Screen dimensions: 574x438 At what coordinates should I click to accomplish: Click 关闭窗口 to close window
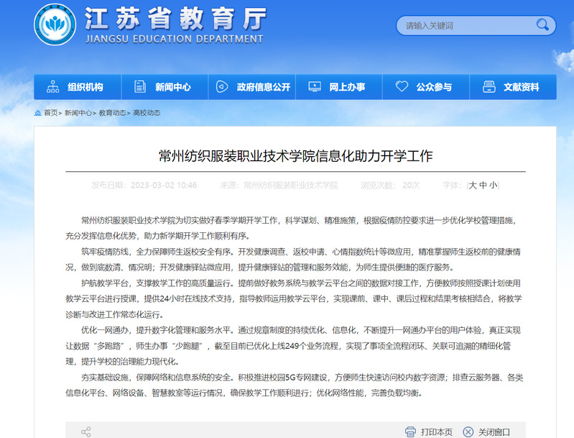(x=494, y=432)
